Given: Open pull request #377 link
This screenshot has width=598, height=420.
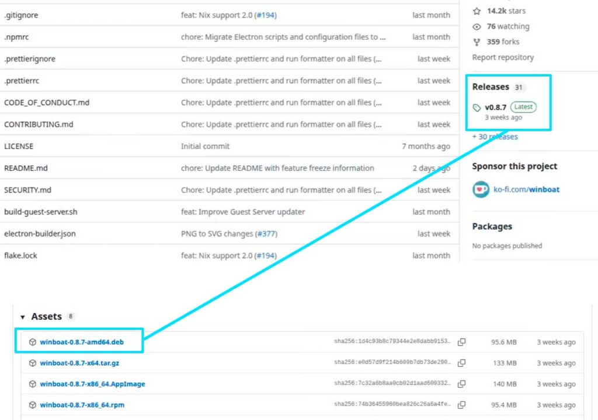Looking at the screenshot, I should coord(266,234).
